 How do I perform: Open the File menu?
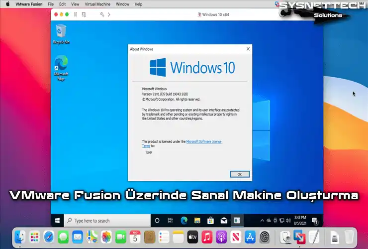[51, 4]
